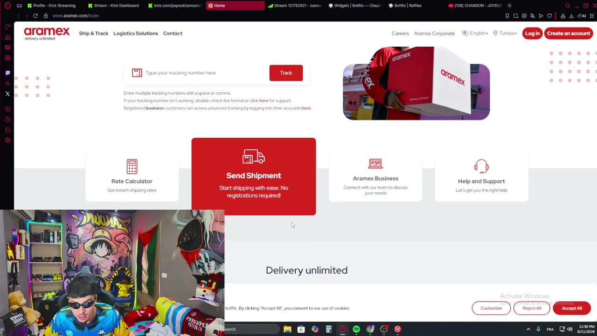This screenshot has height=336, width=597.
Task: Open the player arrow icon in the address bar
Action: click(x=541, y=16)
